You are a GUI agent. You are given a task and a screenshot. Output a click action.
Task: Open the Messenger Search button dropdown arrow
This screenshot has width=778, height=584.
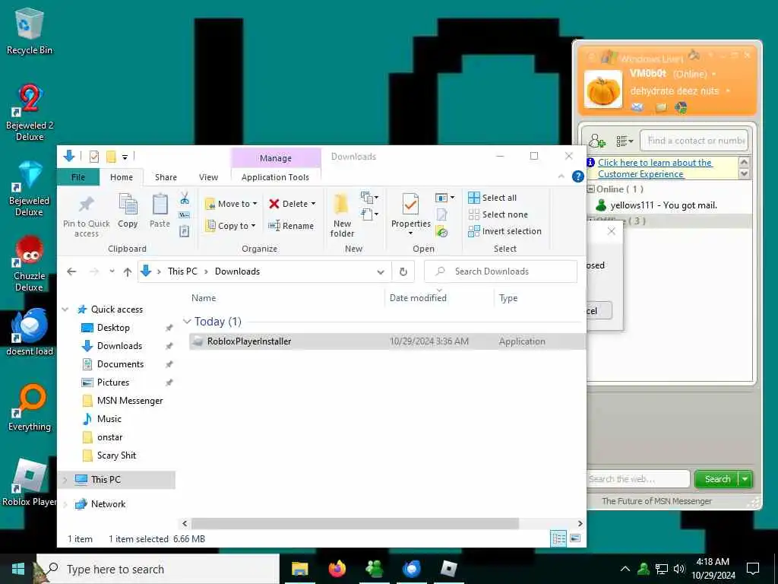point(745,479)
